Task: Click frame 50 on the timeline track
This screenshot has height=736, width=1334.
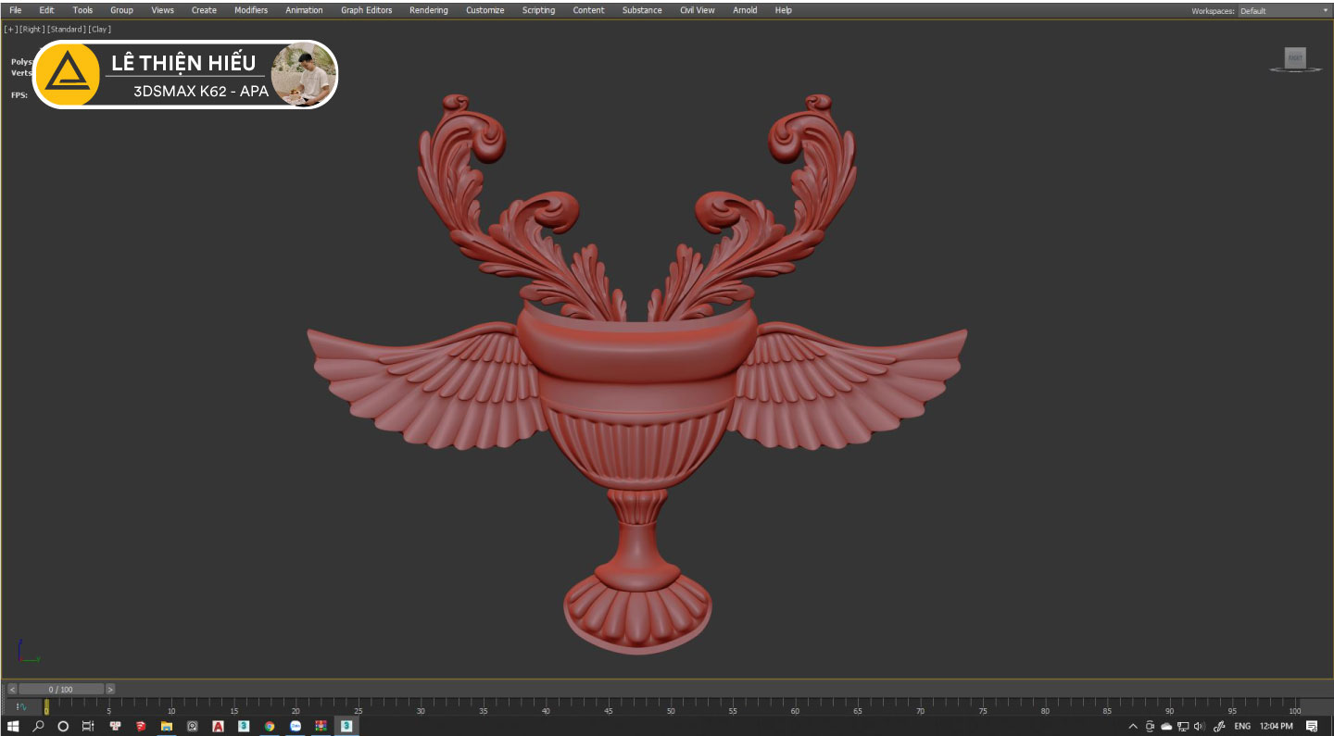Action: tap(670, 705)
